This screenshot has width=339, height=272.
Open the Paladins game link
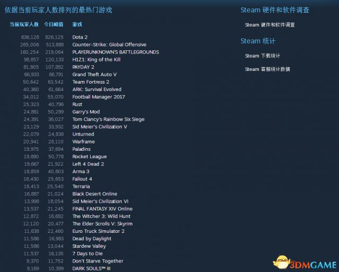(x=81, y=149)
